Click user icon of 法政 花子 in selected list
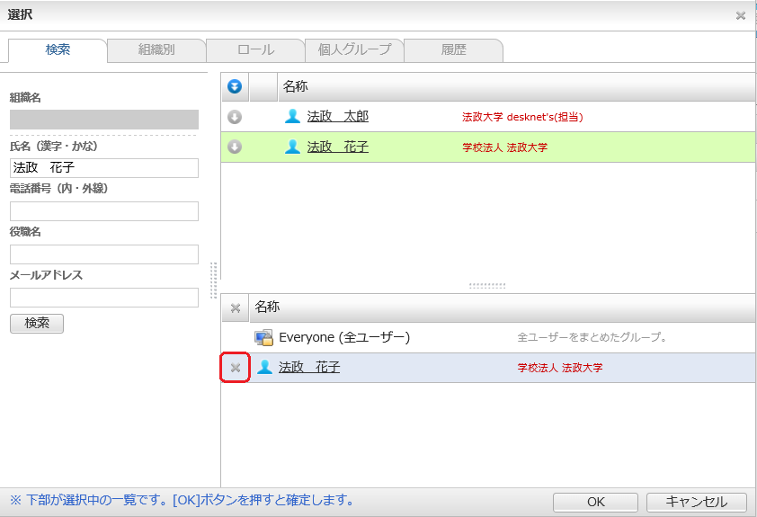Viewport: 757px width, 517px height. click(264, 367)
